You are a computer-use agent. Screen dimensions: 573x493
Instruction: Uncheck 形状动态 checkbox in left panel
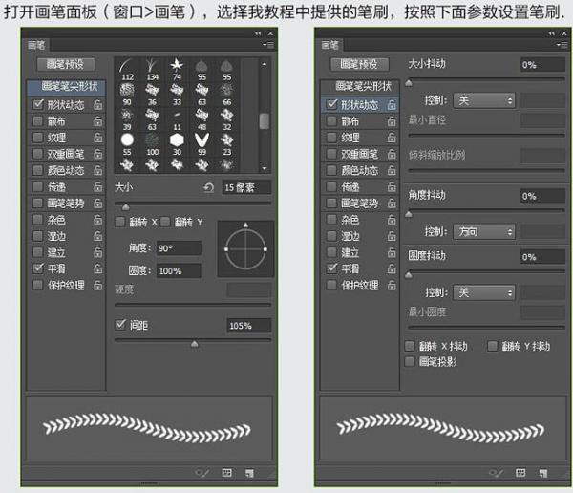(38, 104)
